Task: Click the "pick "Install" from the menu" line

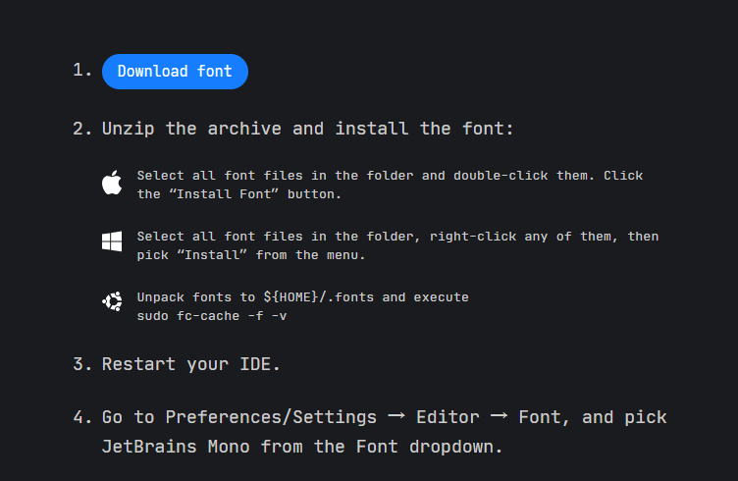Action: pos(250,255)
